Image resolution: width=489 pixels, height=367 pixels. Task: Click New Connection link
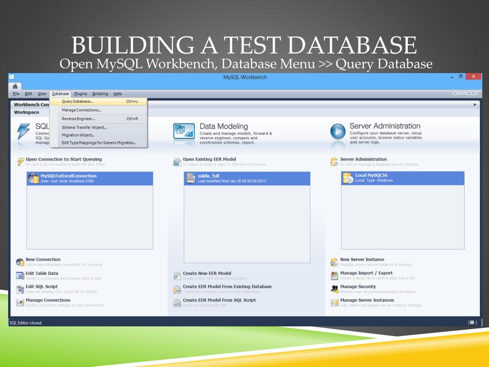(x=43, y=259)
